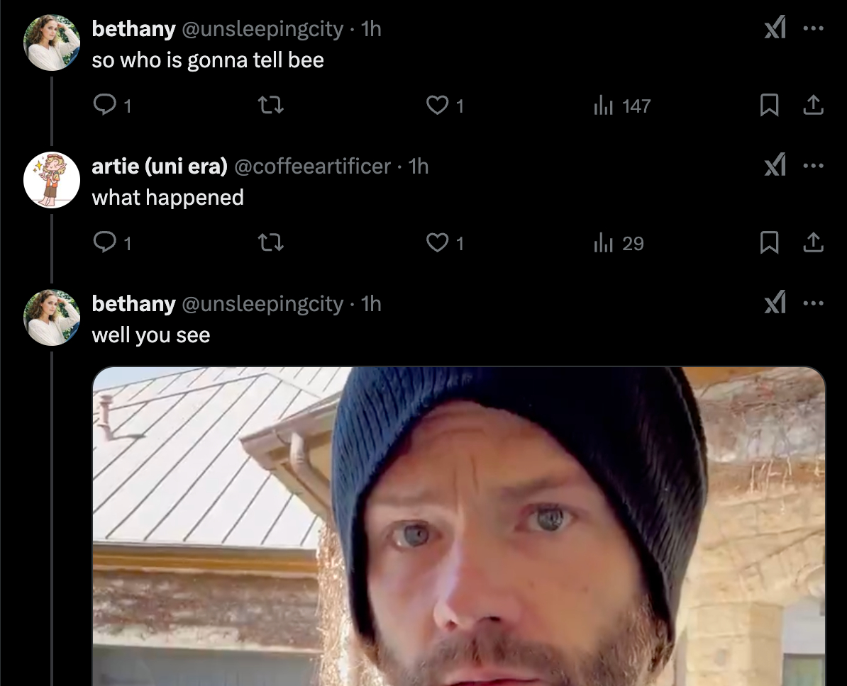Open more options on "well you see" tweet
Viewport: 847px width, 686px height.
(x=813, y=304)
